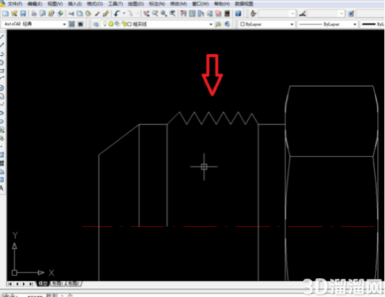Open the 标注(N) menu

157,4
